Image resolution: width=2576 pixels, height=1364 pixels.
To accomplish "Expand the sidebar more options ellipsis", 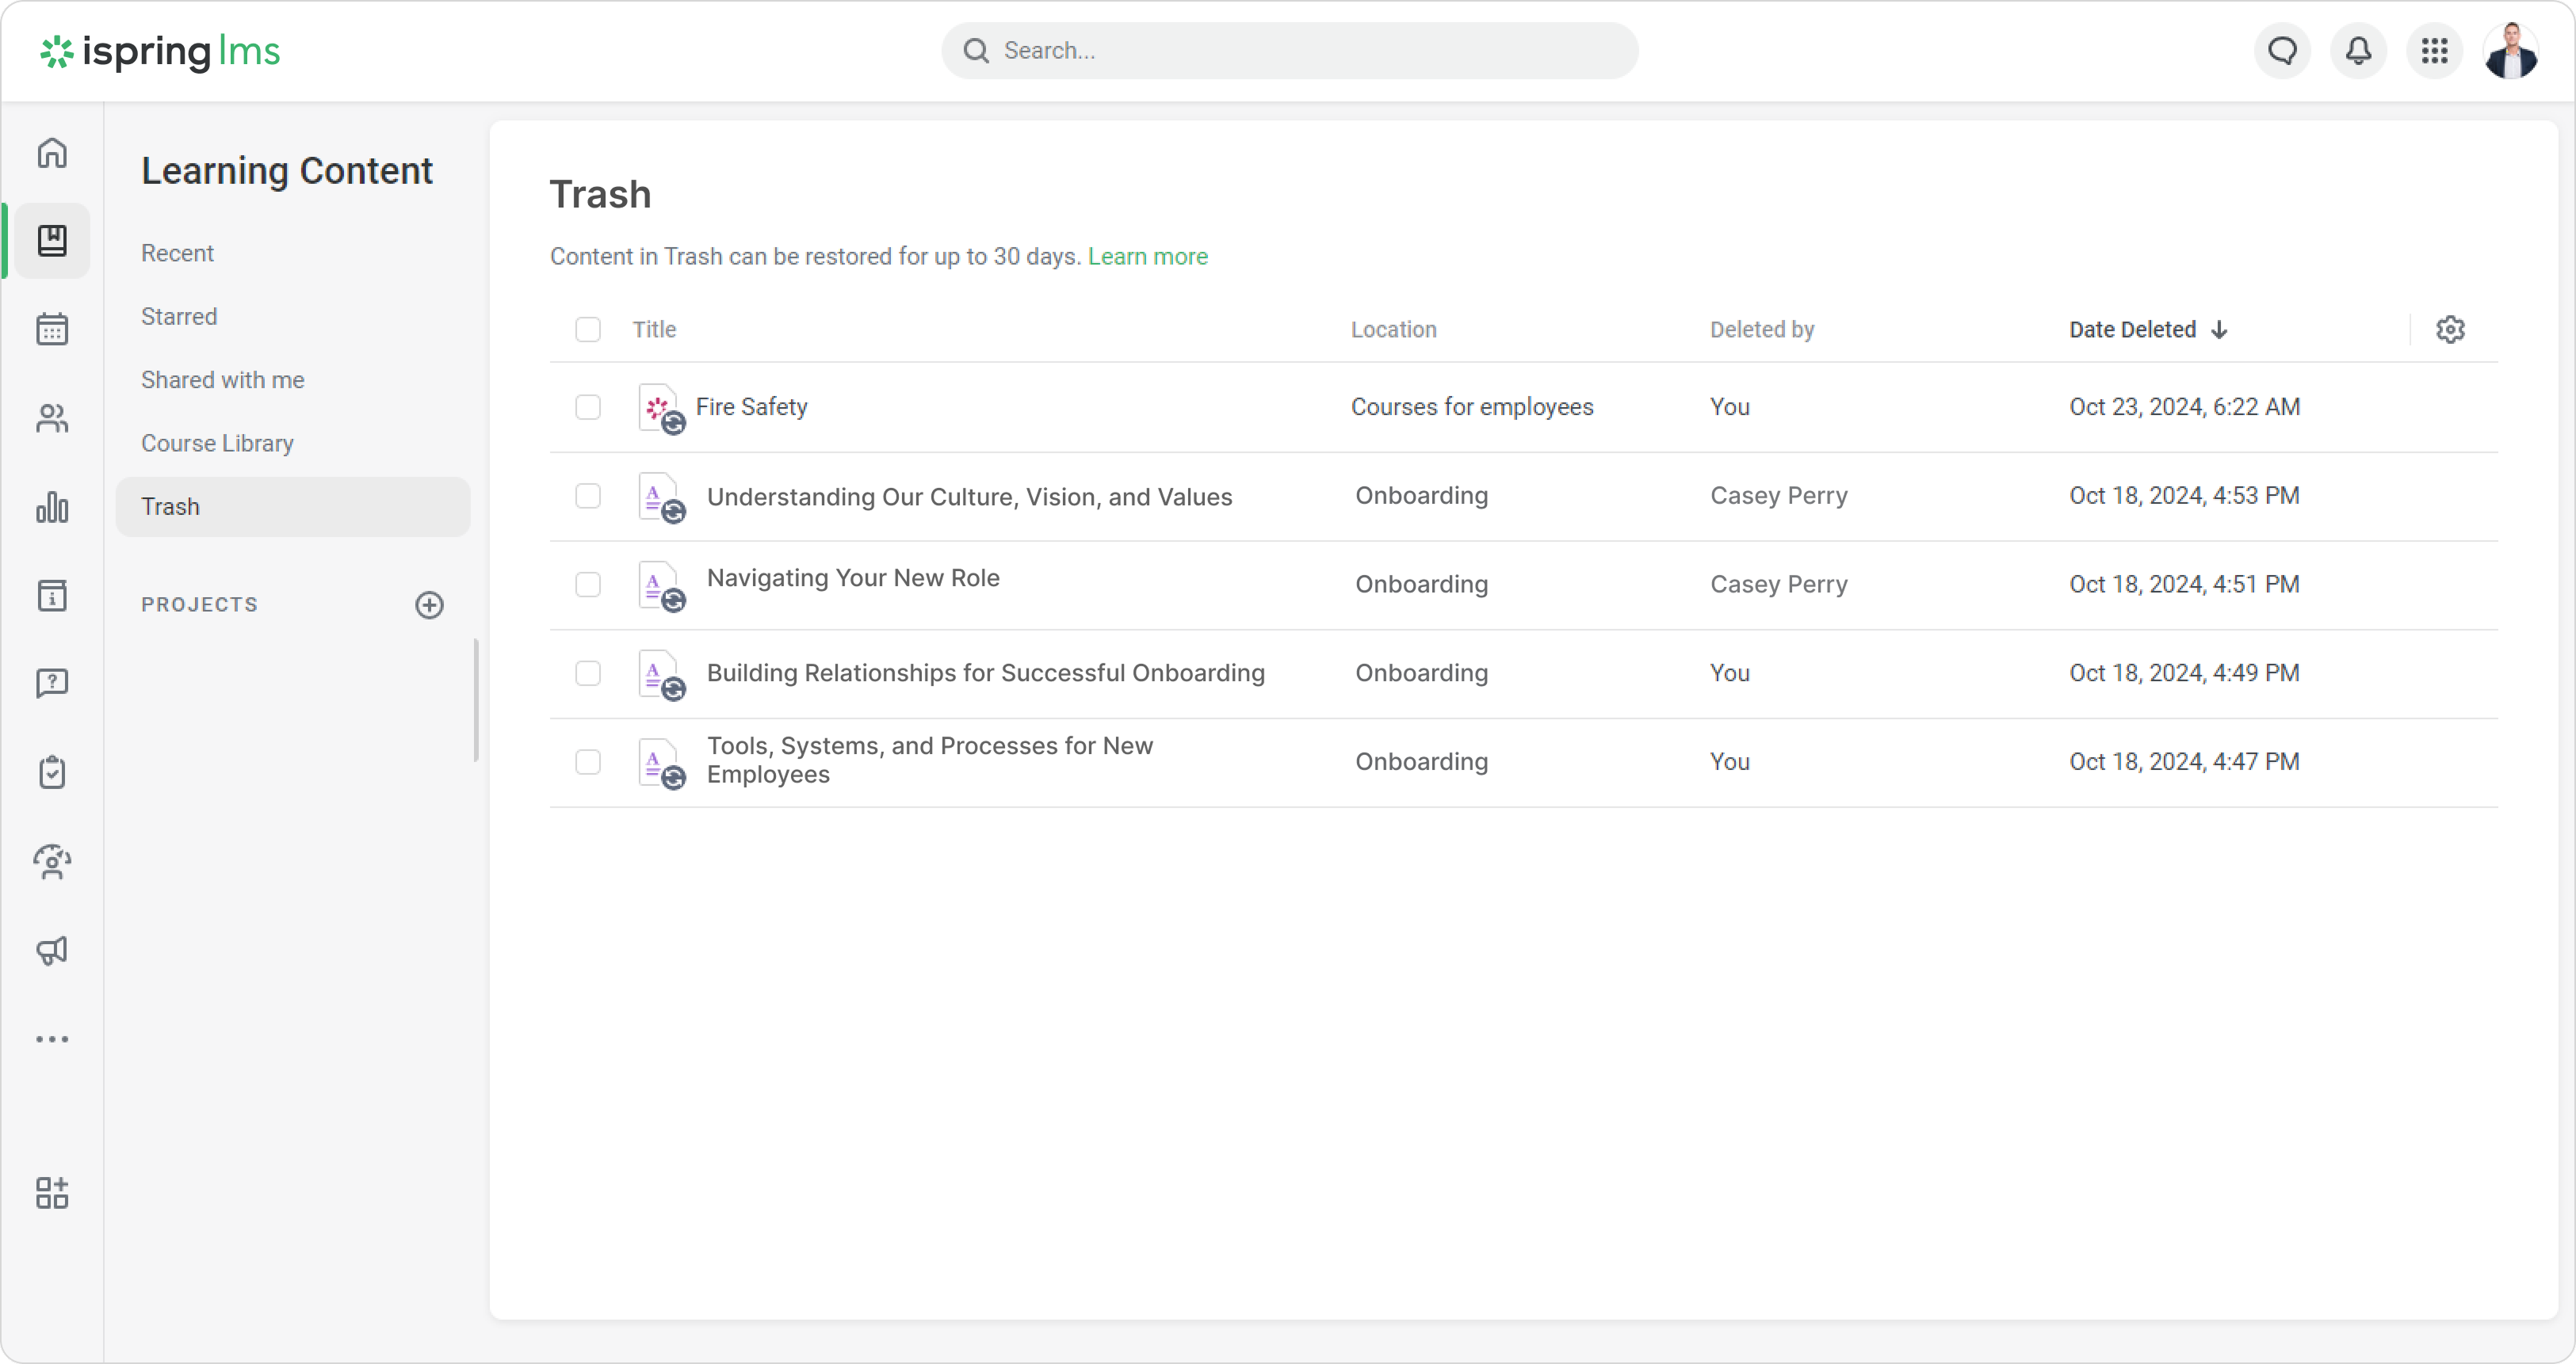I will pyautogui.click(x=52, y=1039).
